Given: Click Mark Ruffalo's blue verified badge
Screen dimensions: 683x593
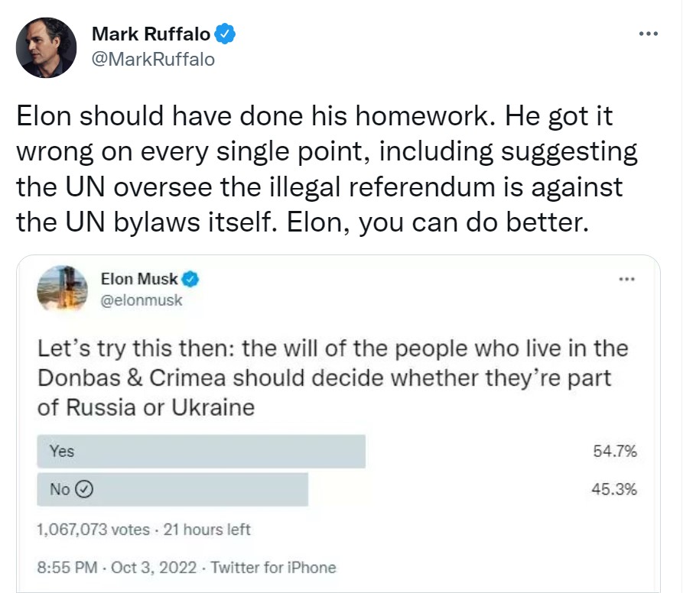Looking at the screenshot, I should (x=225, y=33).
